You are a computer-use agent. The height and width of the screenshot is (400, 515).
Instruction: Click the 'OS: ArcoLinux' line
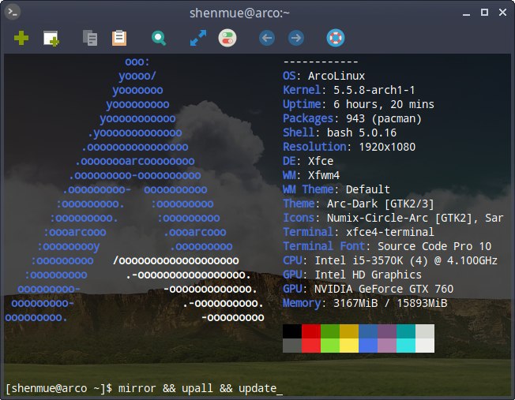pos(324,76)
